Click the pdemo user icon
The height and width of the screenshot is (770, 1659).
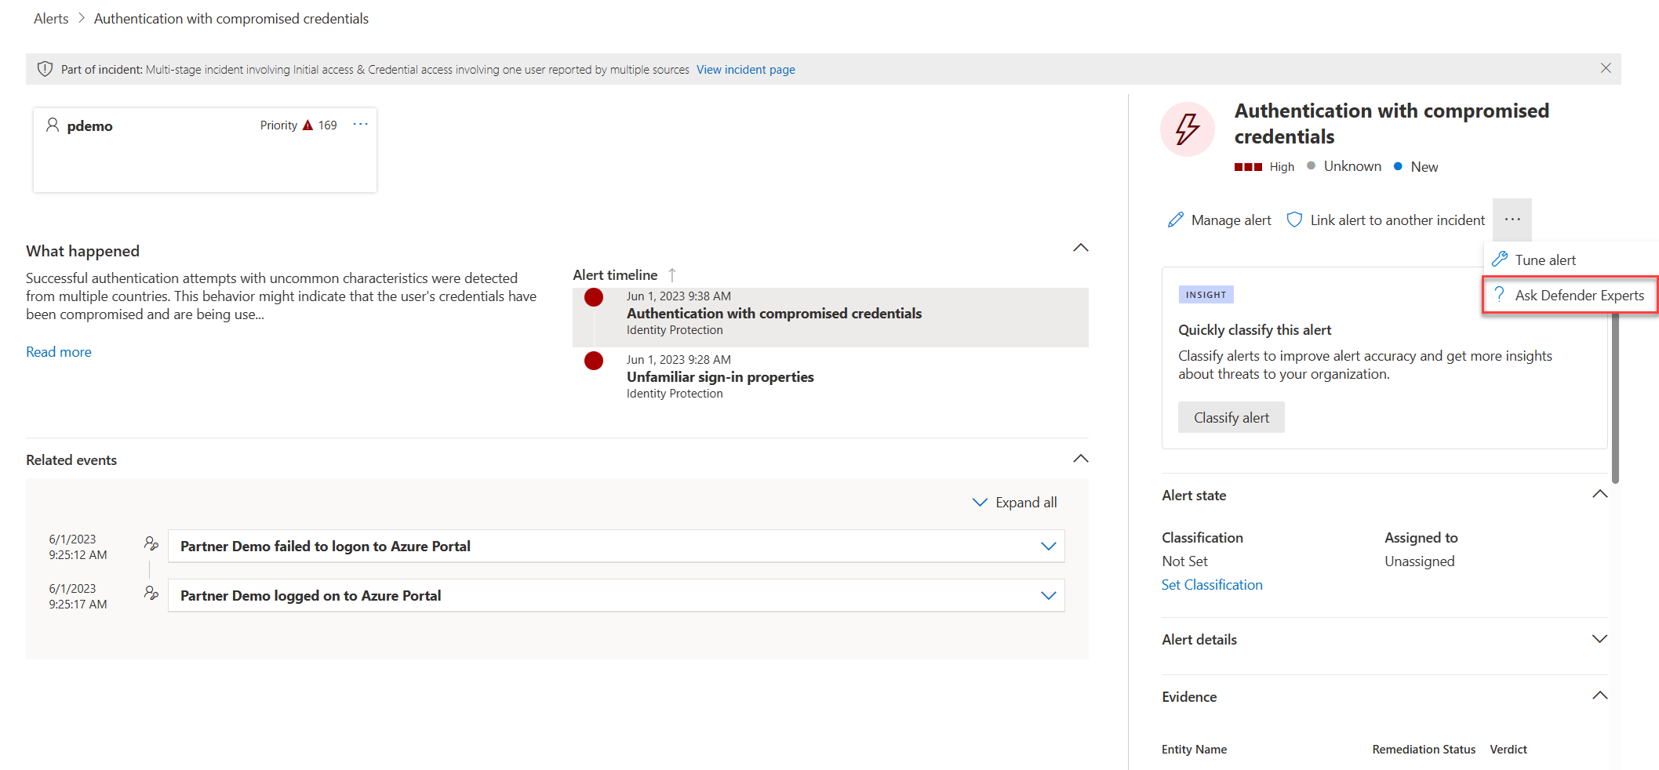coord(53,125)
